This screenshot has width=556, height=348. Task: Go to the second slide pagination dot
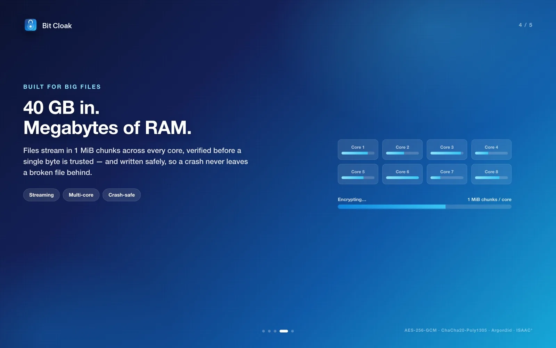click(x=269, y=331)
